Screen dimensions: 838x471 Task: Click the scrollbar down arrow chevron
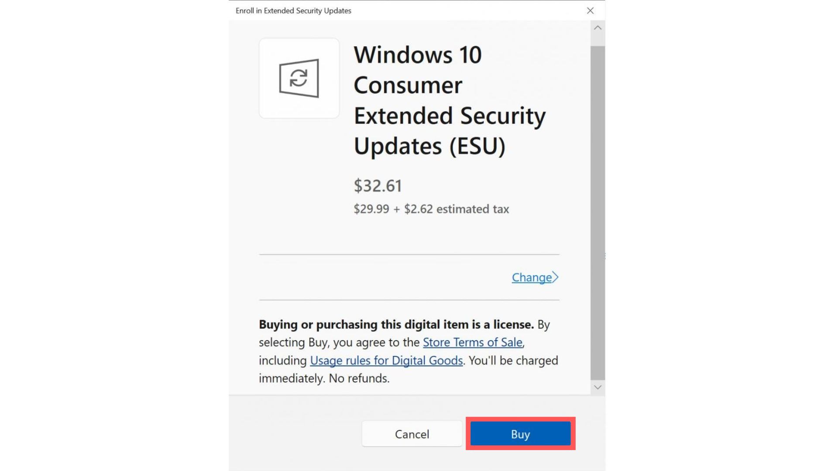pos(598,386)
